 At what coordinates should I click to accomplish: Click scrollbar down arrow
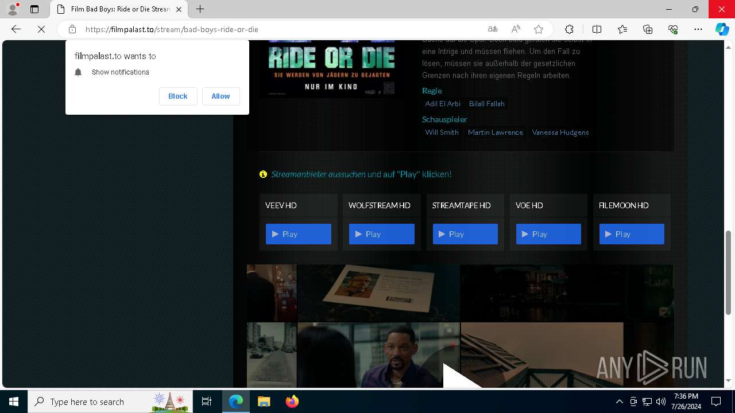coord(728,381)
